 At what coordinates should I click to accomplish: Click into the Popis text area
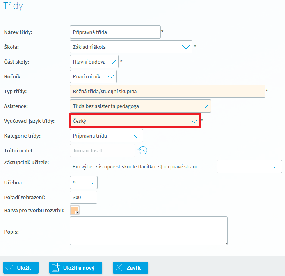[148, 231]
